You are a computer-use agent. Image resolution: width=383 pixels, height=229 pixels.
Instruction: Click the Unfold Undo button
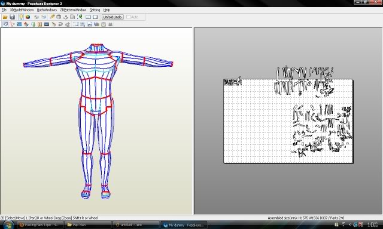click(x=113, y=17)
